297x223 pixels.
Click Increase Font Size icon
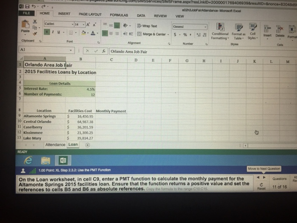(x=88, y=25)
